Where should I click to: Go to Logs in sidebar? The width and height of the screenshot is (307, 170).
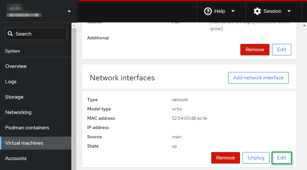(11, 82)
